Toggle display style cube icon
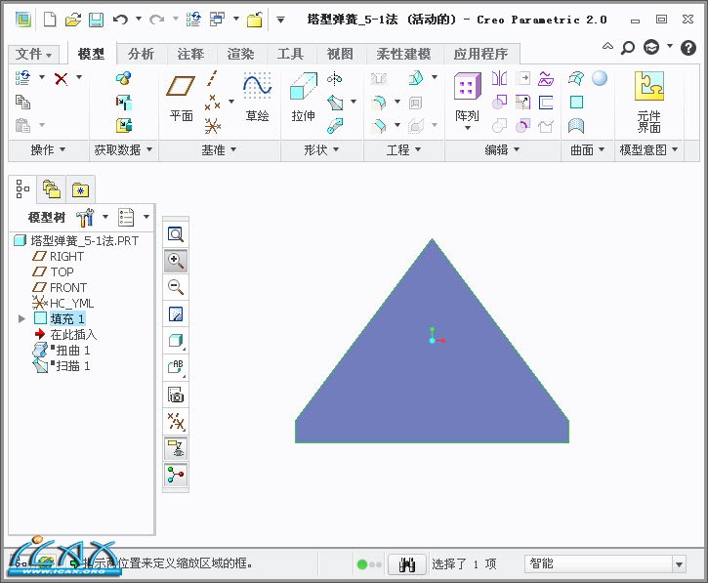The height and width of the screenshot is (583, 708). tap(175, 341)
